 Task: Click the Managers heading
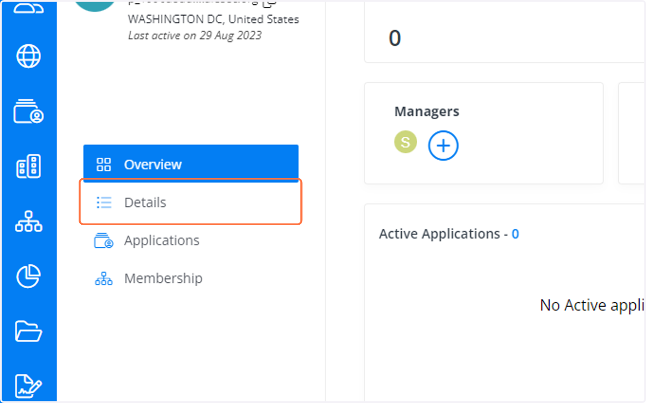click(x=427, y=112)
